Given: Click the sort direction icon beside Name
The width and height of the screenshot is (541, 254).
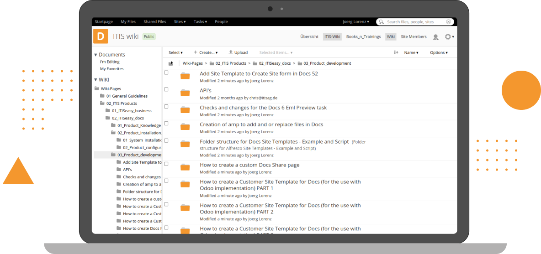Looking at the screenshot, I should (396, 52).
